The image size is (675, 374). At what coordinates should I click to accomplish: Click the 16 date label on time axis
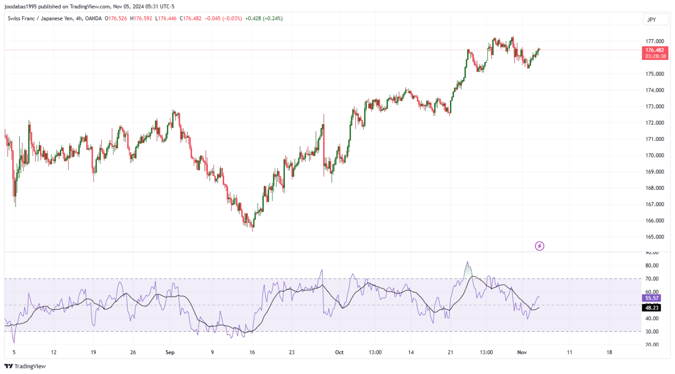coord(252,352)
